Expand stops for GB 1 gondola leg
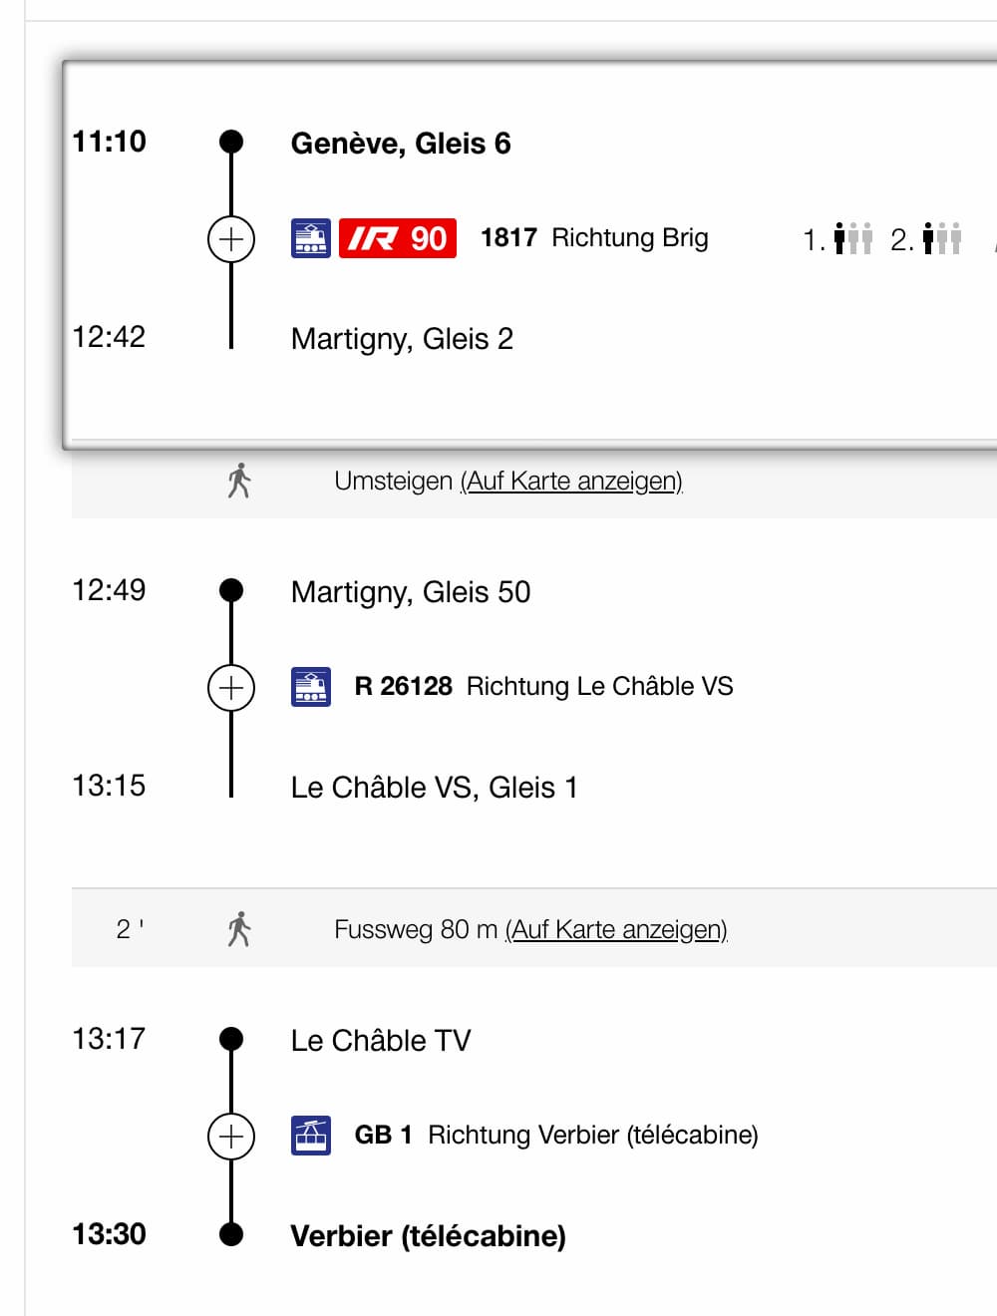This screenshot has width=997, height=1316. pyautogui.click(x=231, y=1137)
